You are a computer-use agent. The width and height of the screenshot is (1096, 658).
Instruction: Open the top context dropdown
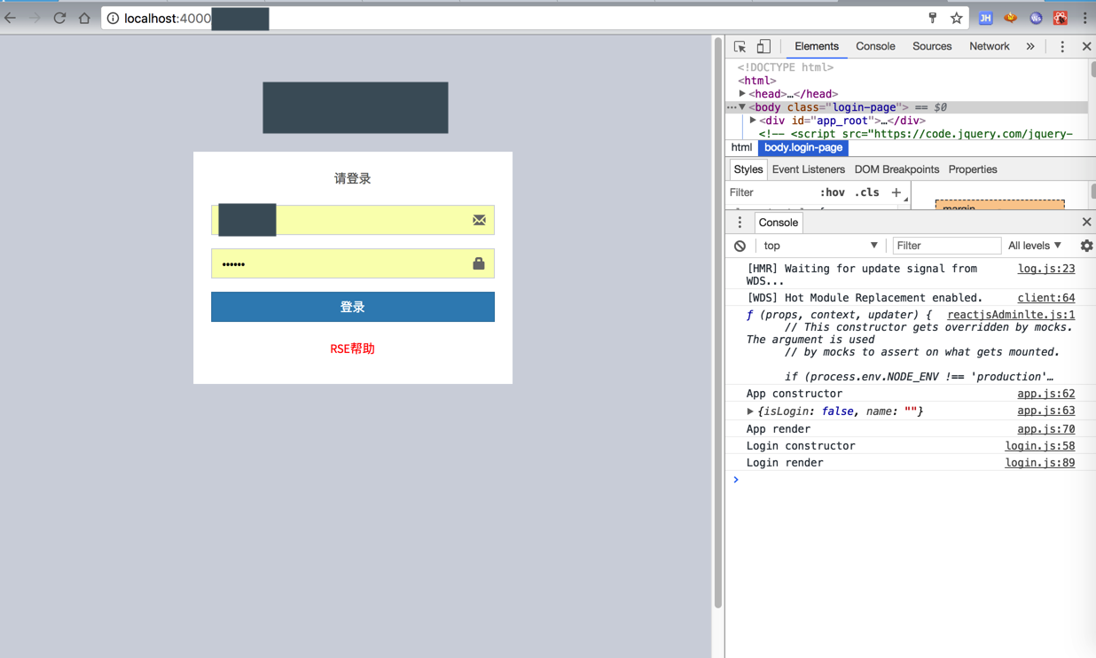coord(820,246)
